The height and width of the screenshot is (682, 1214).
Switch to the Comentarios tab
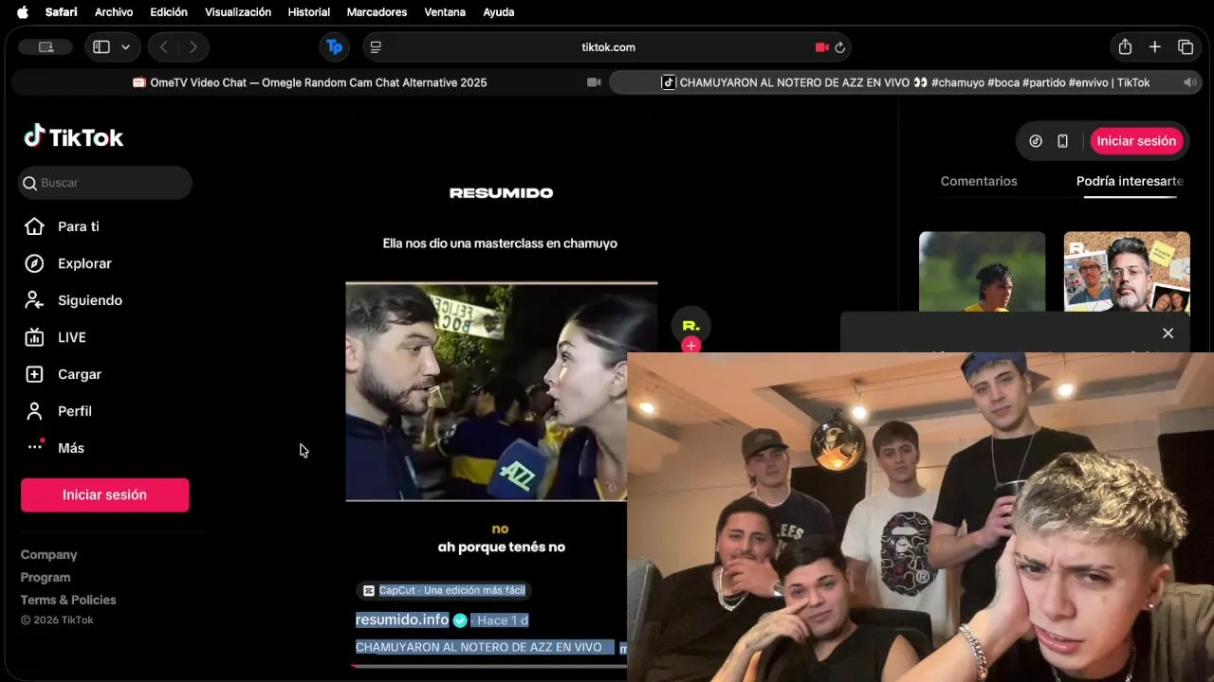979,181
